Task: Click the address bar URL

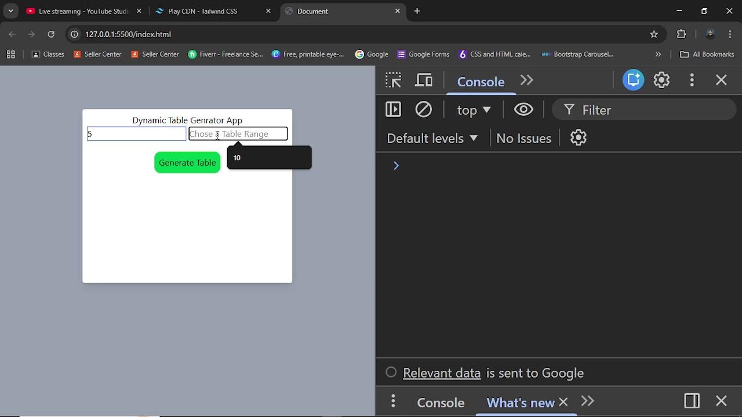Action: [128, 34]
